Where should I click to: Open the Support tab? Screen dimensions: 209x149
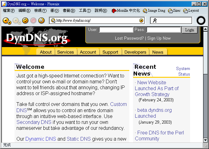(x=110, y=52)
